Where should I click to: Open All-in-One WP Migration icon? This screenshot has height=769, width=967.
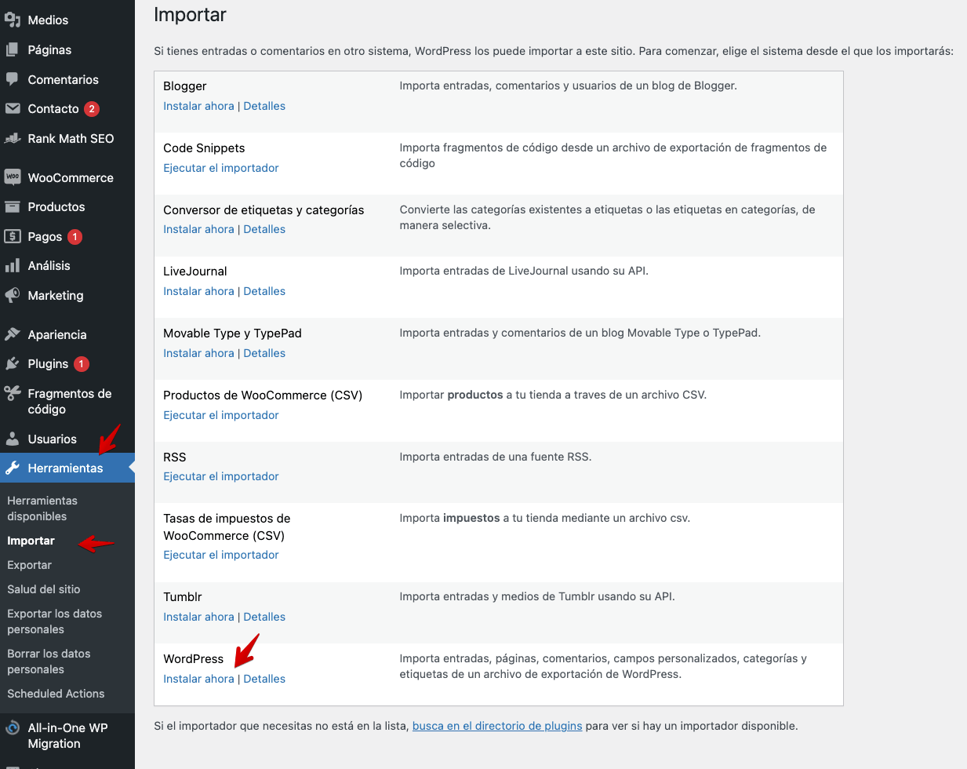tap(13, 727)
